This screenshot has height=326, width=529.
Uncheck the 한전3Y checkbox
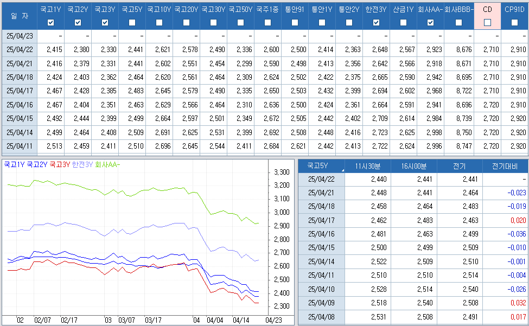click(x=376, y=22)
